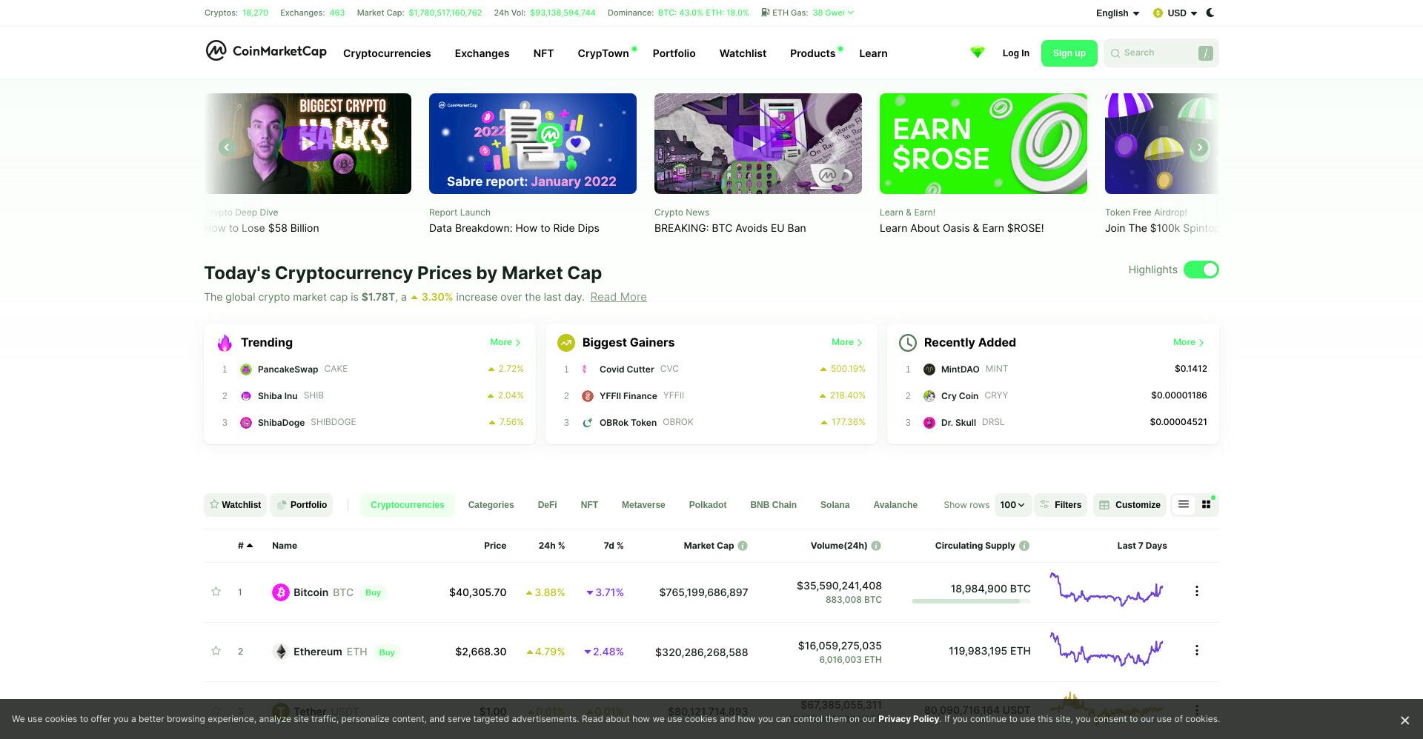Open the Exchanges menu
Screen dimensions: 1423x739
(x=482, y=53)
